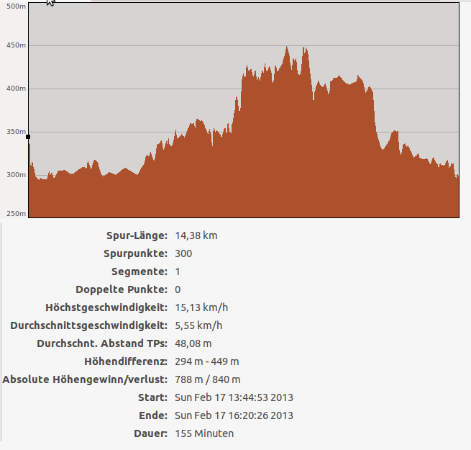
Task: Click the Ende timestamp Sun Feb 17 16:20:26
Action: 234,415
